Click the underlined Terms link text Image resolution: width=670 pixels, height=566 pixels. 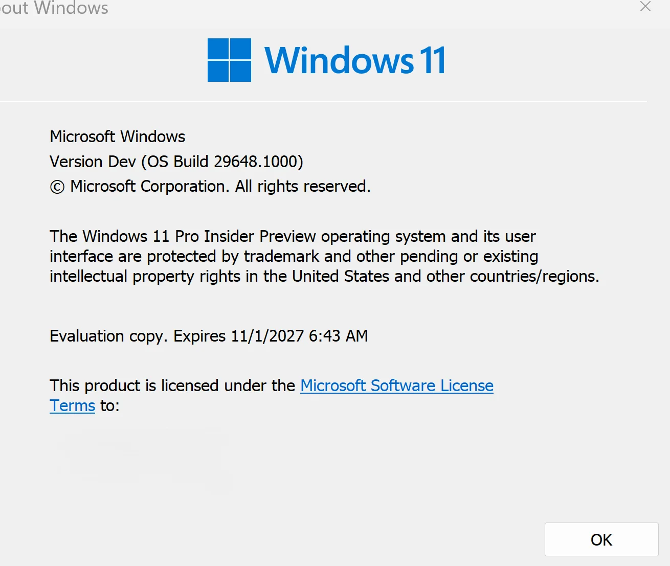click(72, 405)
